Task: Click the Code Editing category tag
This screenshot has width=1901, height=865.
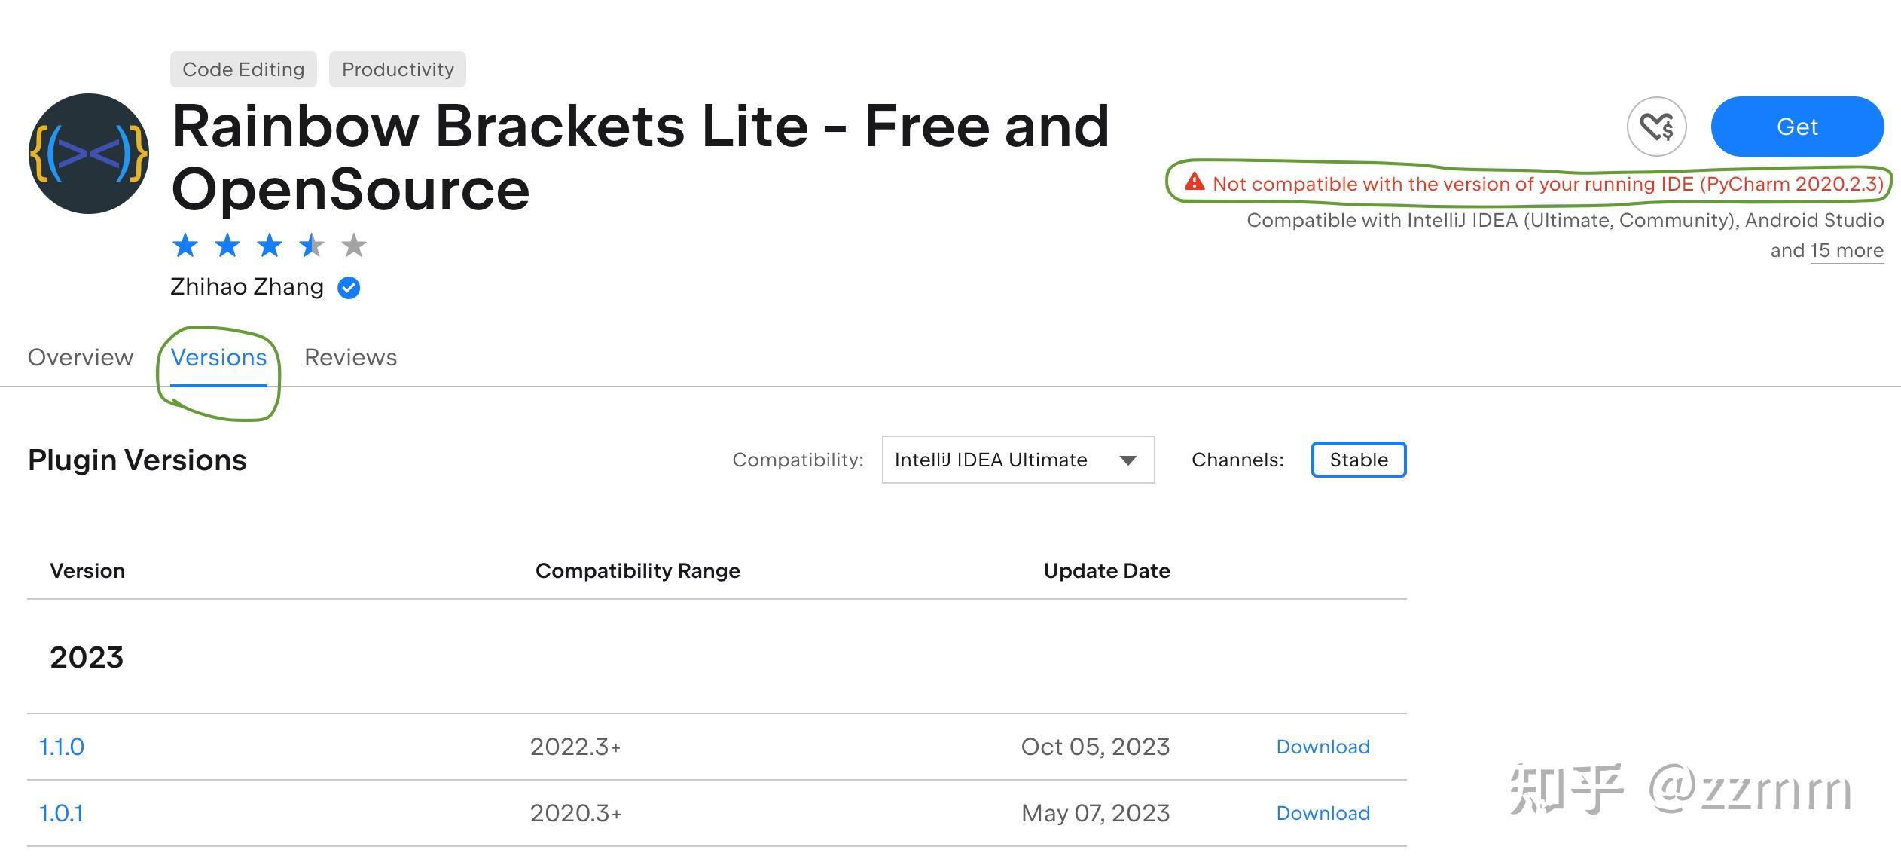Action: pyautogui.click(x=243, y=69)
